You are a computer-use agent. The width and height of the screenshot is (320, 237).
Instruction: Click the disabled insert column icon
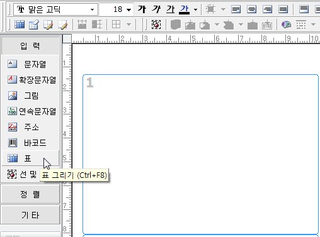[97, 25]
